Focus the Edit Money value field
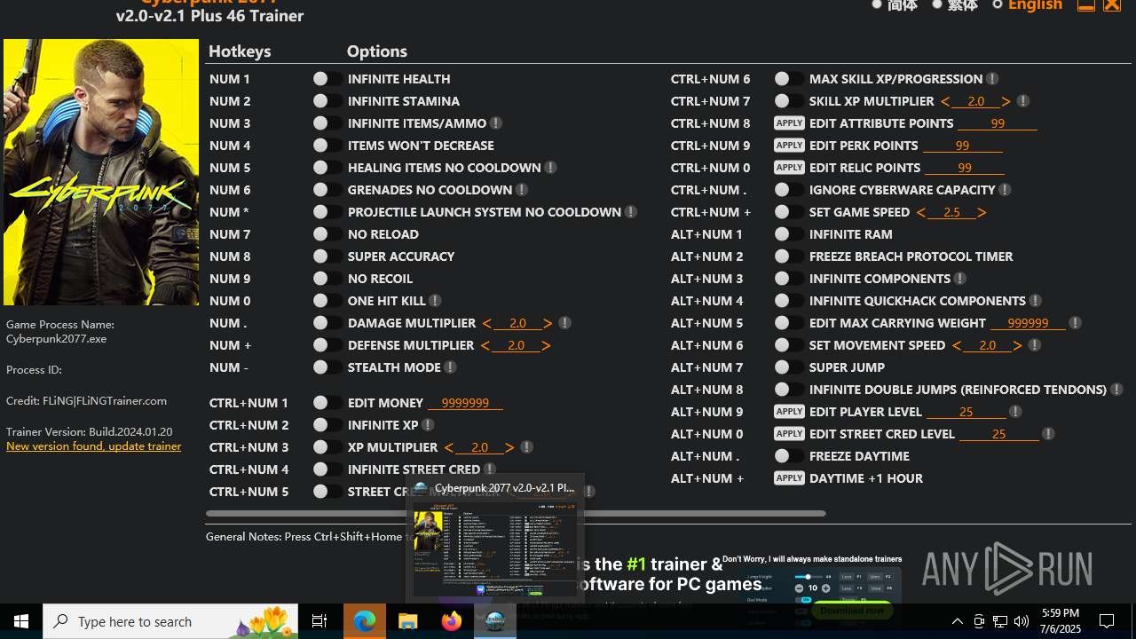This screenshot has width=1136, height=639. click(x=465, y=403)
